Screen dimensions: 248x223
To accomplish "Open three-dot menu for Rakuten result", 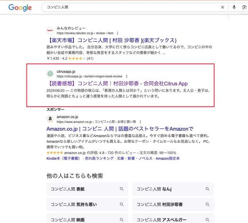I will click(117, 33).
